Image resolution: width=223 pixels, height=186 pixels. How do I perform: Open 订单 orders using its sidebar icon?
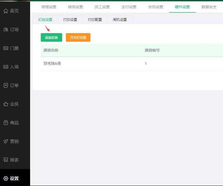[6, 86]
